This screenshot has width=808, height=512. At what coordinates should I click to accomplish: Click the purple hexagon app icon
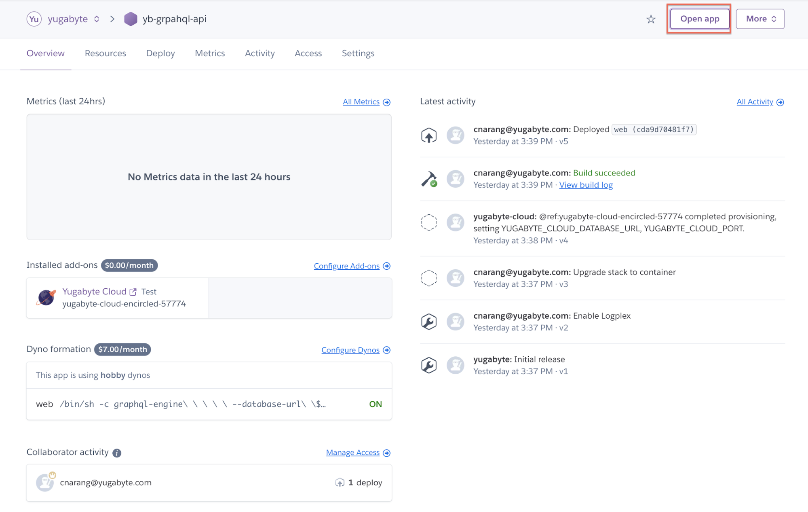pos(131,19)
